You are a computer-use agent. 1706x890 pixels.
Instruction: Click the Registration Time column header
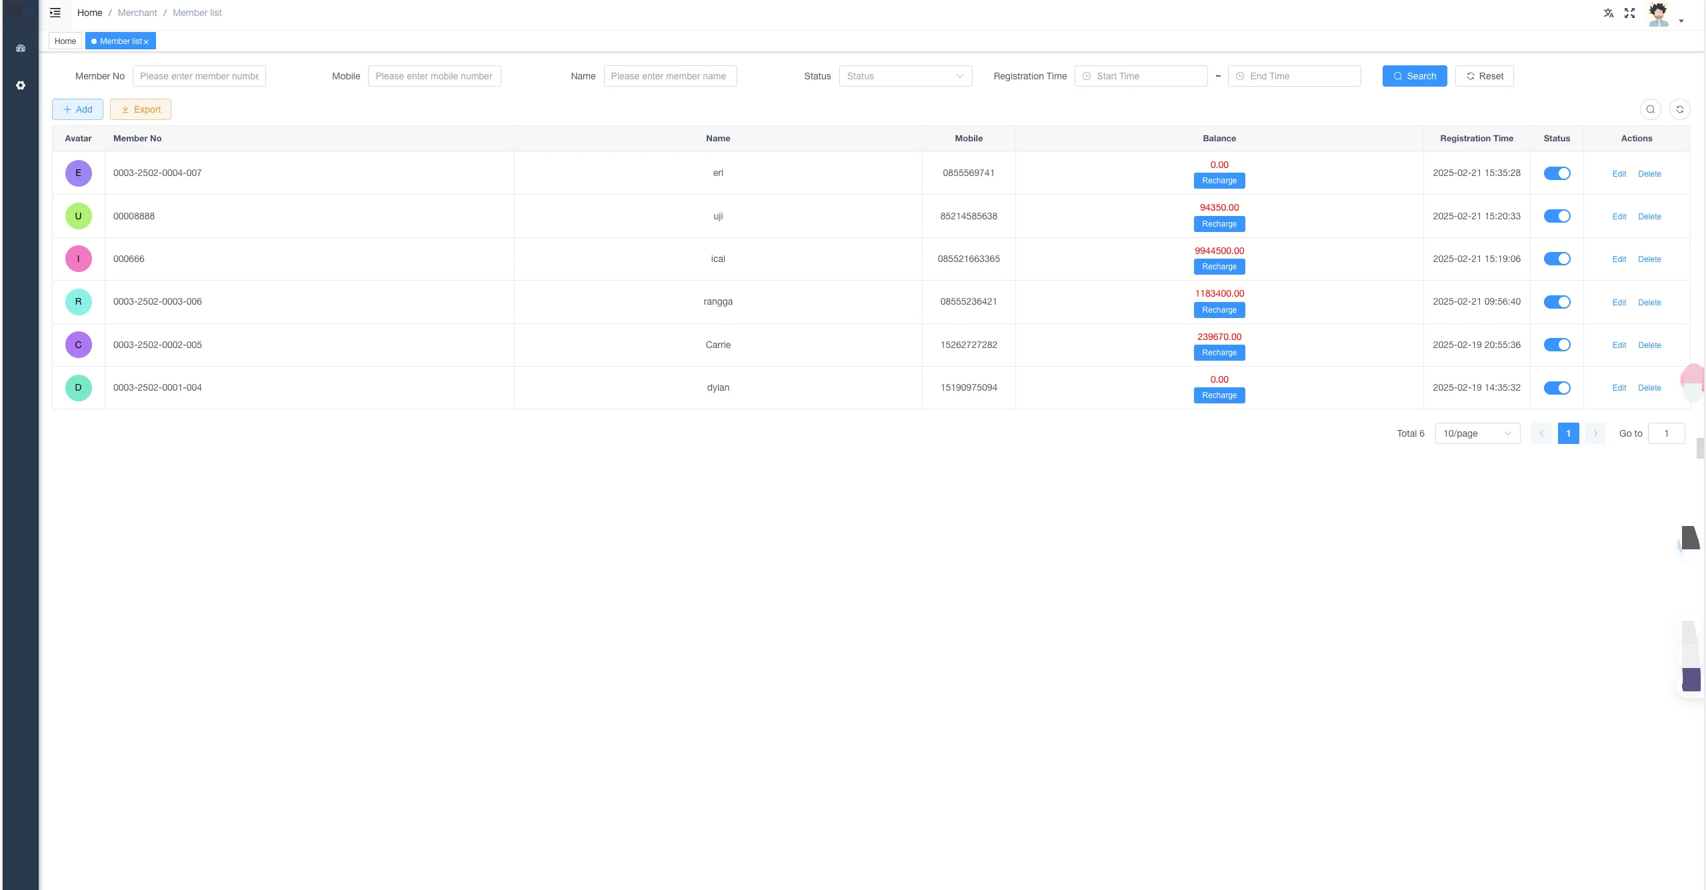[1476, 139]
